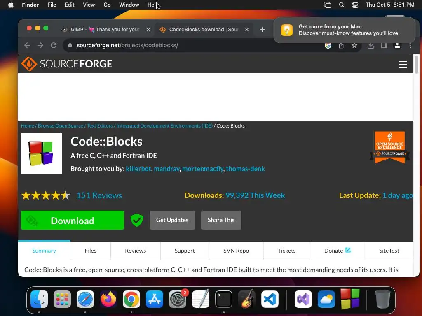
Task: Click the Google icon in the address bar
Action: 328,45
